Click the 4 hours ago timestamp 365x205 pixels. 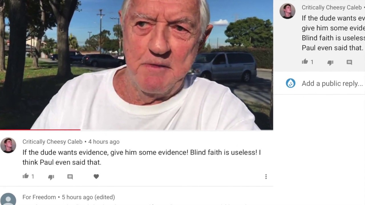[104, 142]
